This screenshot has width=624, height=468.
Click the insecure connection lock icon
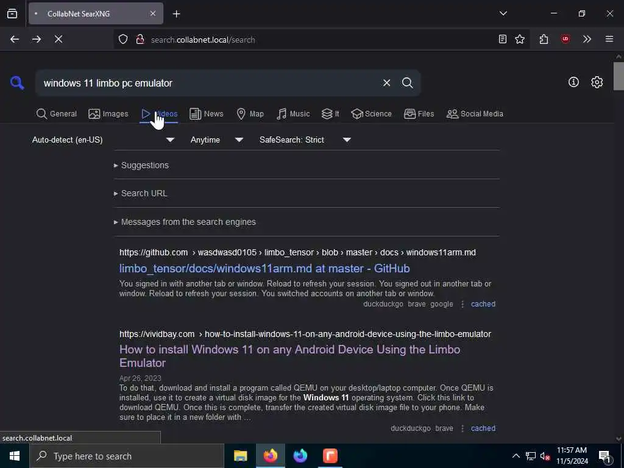pyautogui.click(x=140, y=39)
